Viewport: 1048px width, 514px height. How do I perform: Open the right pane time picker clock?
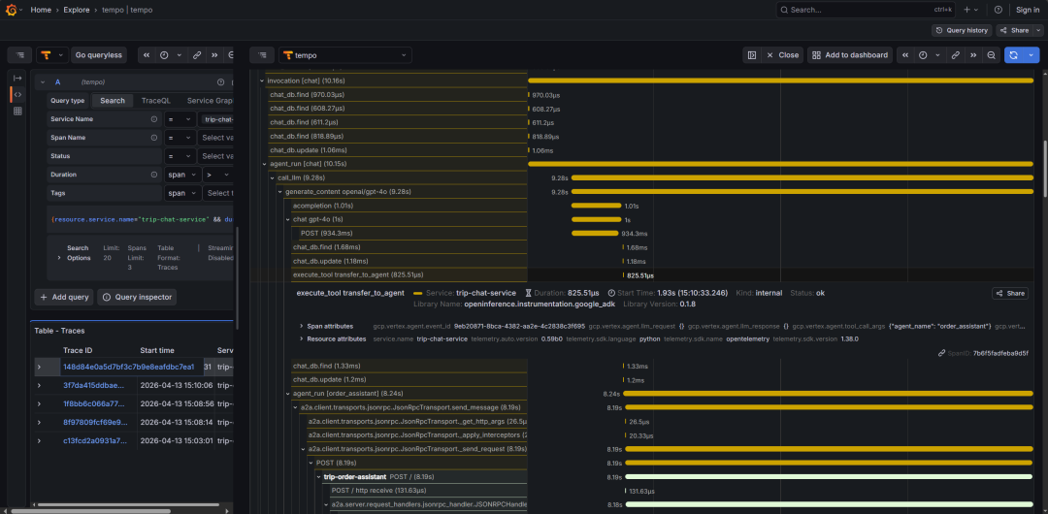(x=923, y=55)
